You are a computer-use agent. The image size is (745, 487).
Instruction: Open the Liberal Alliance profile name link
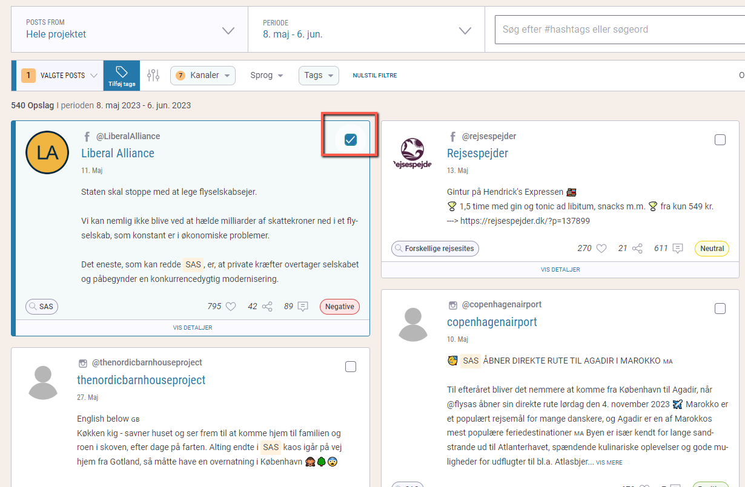(x=118, y=153)
